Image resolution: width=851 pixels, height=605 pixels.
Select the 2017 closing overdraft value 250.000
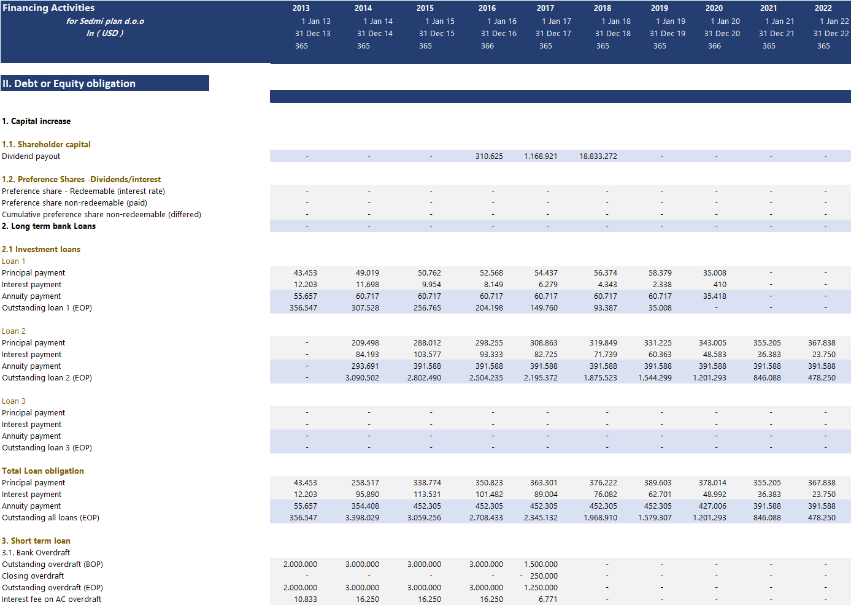pos(543,576)
